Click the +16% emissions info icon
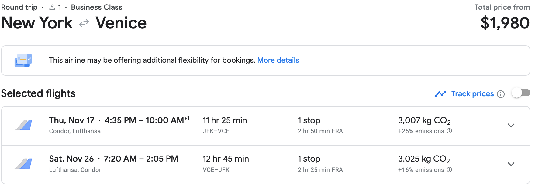Screen dimensions: 535x190 pos(450,170)
